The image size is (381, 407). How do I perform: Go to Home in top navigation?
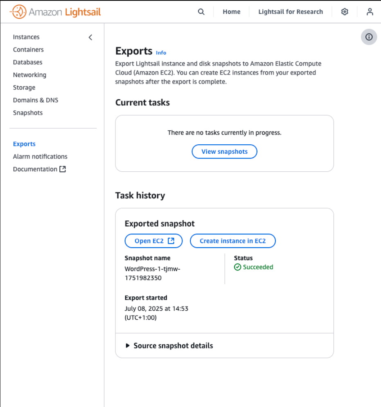coord(232,11)
